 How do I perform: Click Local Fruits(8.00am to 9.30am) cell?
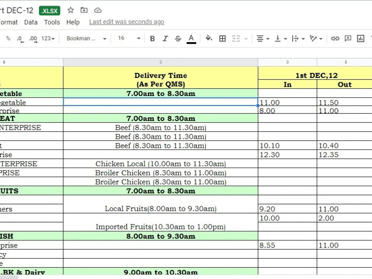tap(161, 204)
